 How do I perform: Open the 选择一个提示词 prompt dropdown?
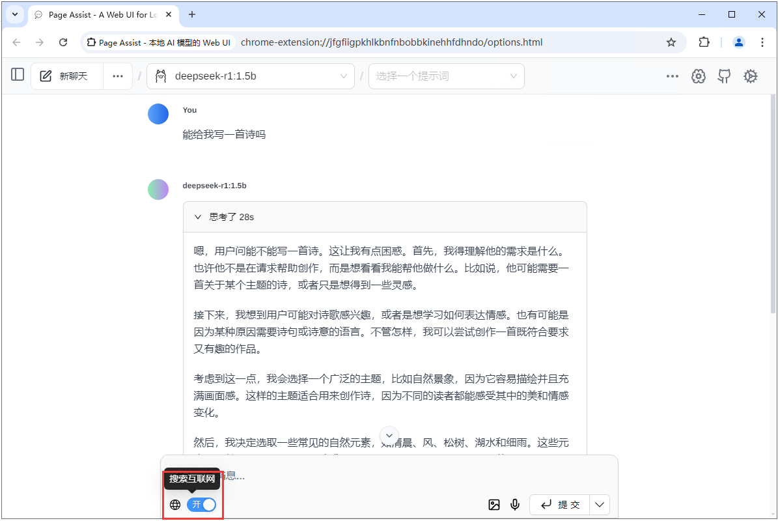click(447, 76)
